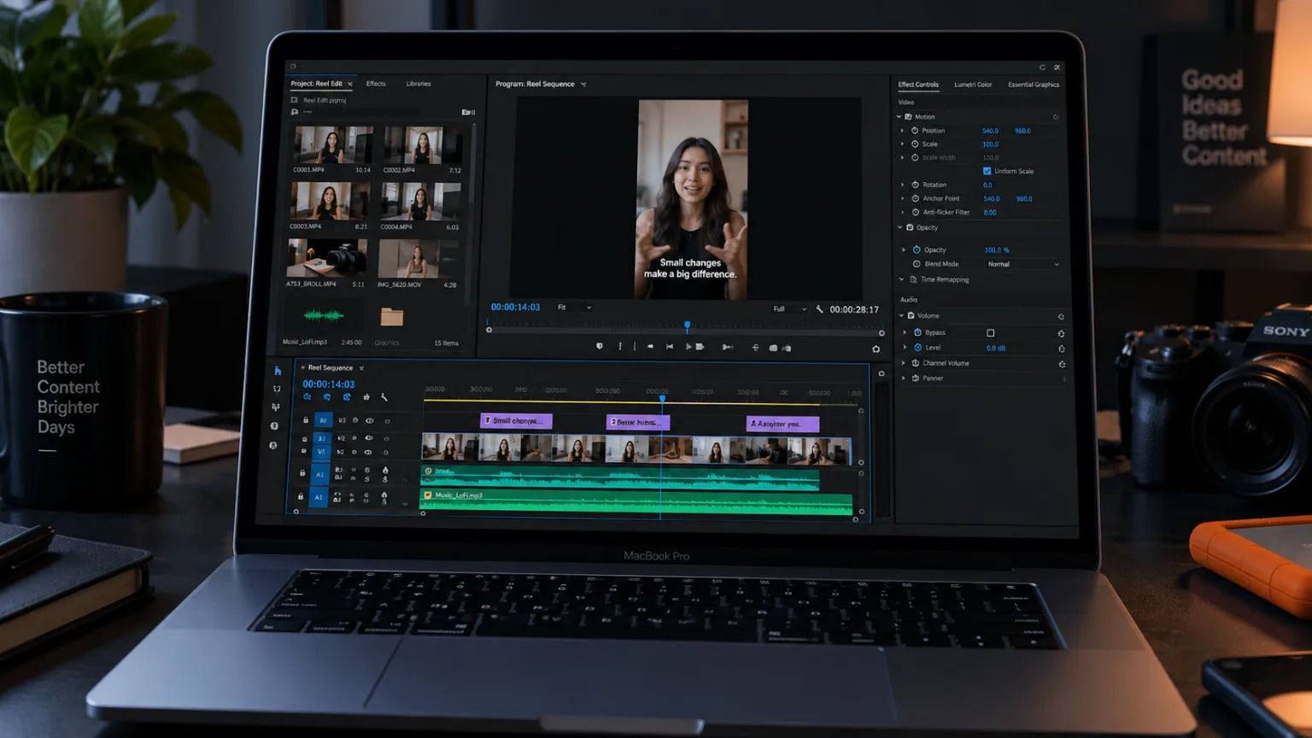Toggle the V2 track eye visibility
Screen dimensions: 1312x738
369,438
